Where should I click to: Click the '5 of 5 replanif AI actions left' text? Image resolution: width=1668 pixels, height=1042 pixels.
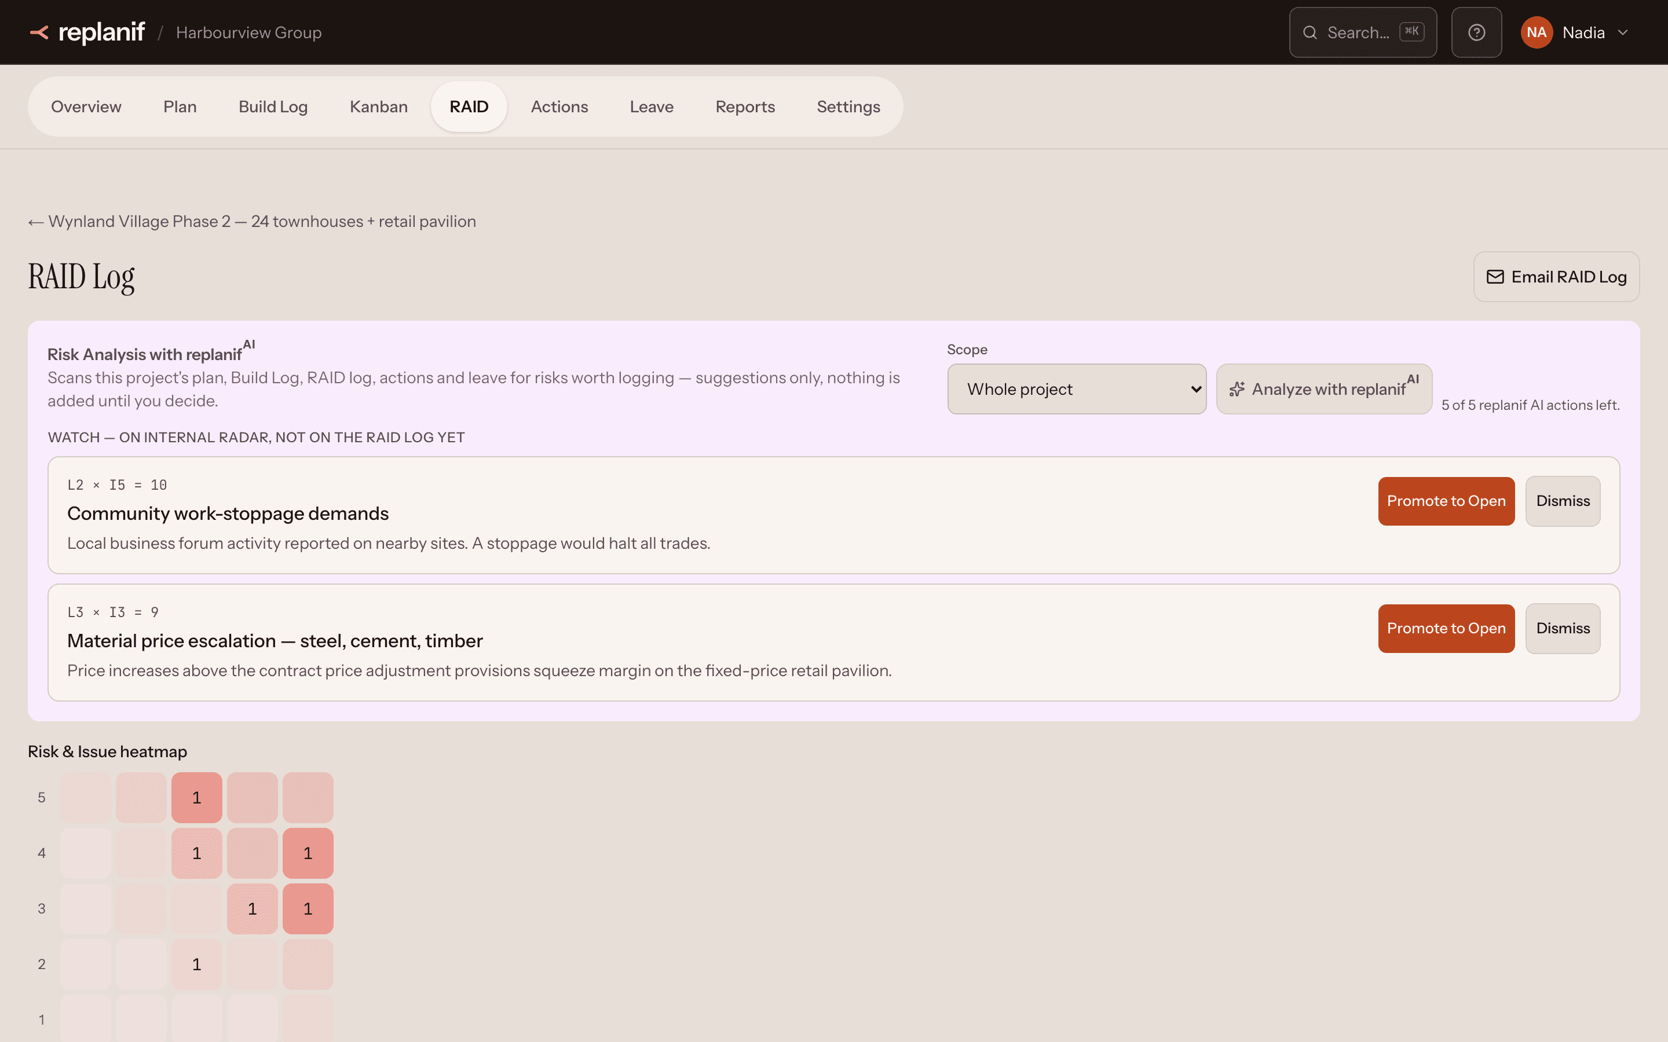1530,405
